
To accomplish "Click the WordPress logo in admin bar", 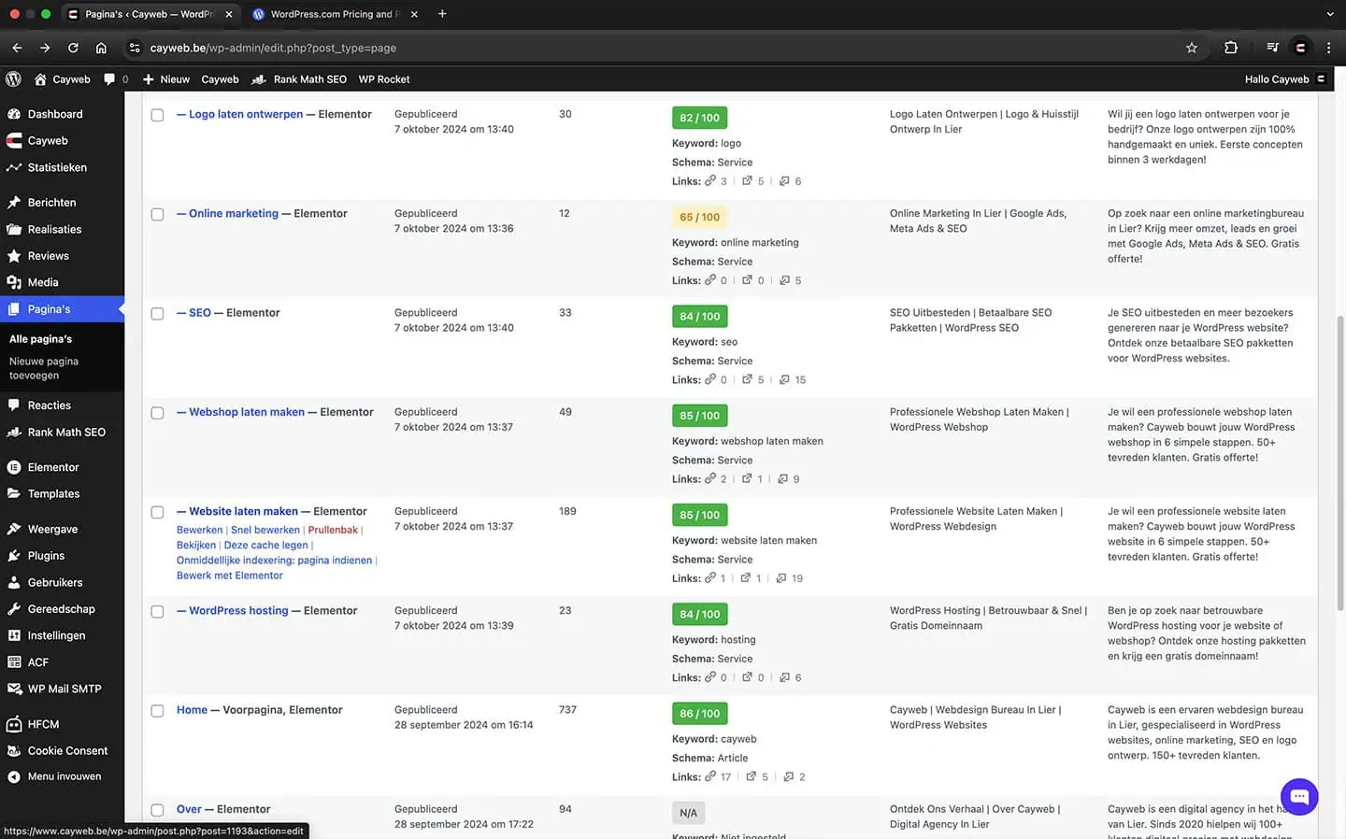I will pyautogui.click(x=13, y=79).
